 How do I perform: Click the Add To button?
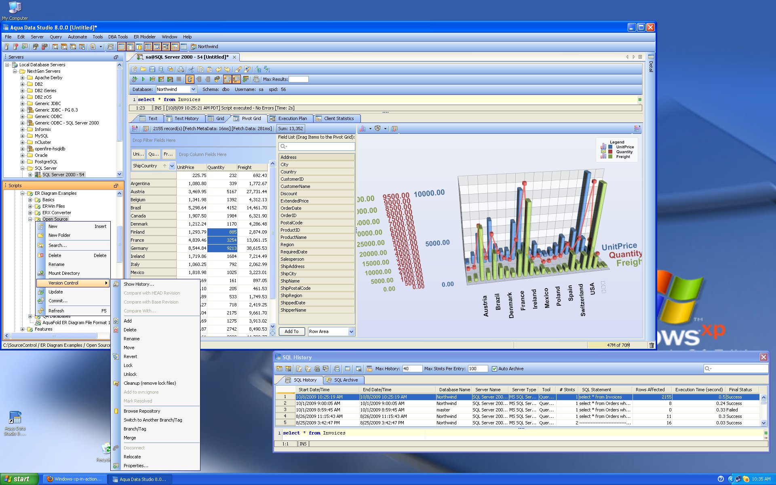[x=292, y=331]
